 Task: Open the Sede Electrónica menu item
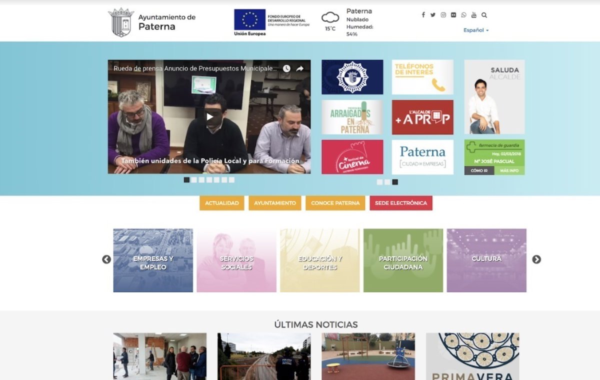click(401, 203)
